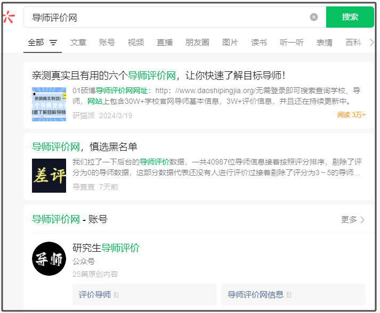Screen dimensions: 380x313
Task: Switch to the 账号 tab
Action: tap(107, 43)
